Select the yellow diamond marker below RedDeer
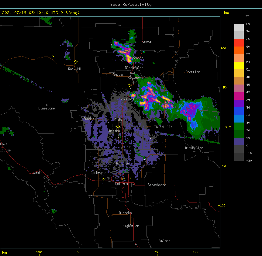Viewport: 262px width, 256px height. 129,85
